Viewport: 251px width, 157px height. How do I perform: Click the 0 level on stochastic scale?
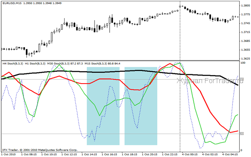tap(241, 150)
